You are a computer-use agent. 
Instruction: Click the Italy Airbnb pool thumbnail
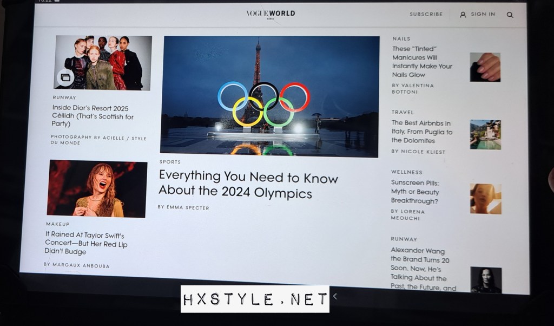[485, 134]
